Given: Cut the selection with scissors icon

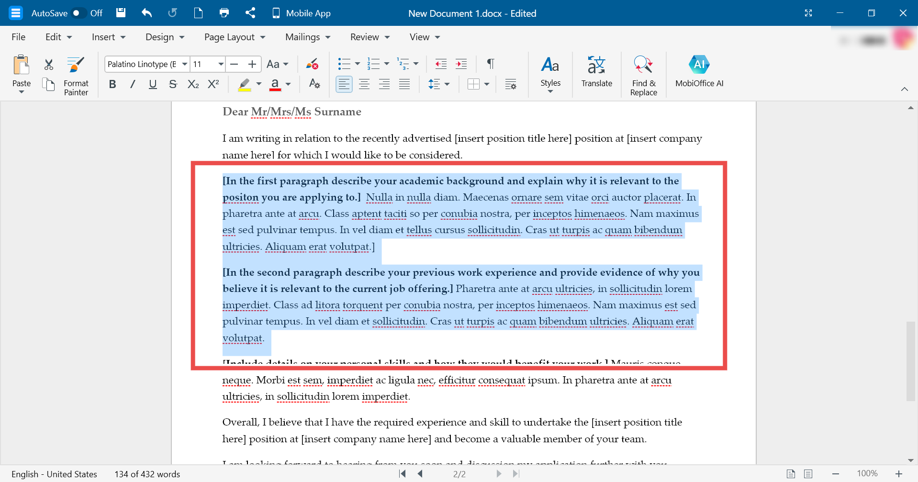Looking at the screenshot, I should (x=49, y=64).
